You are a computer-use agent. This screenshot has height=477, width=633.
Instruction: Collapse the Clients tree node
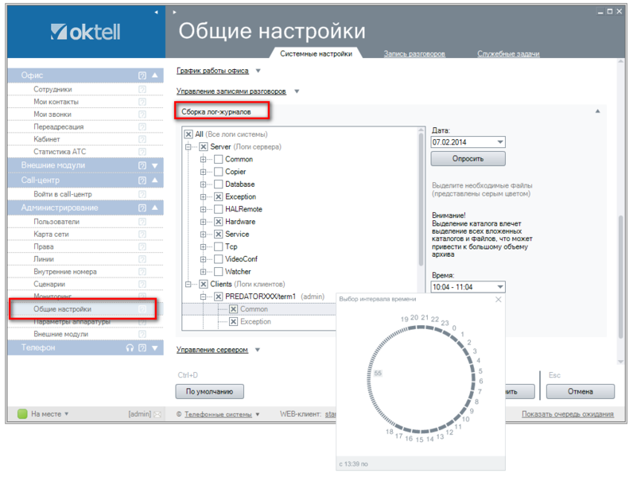(x=188, y=284)
